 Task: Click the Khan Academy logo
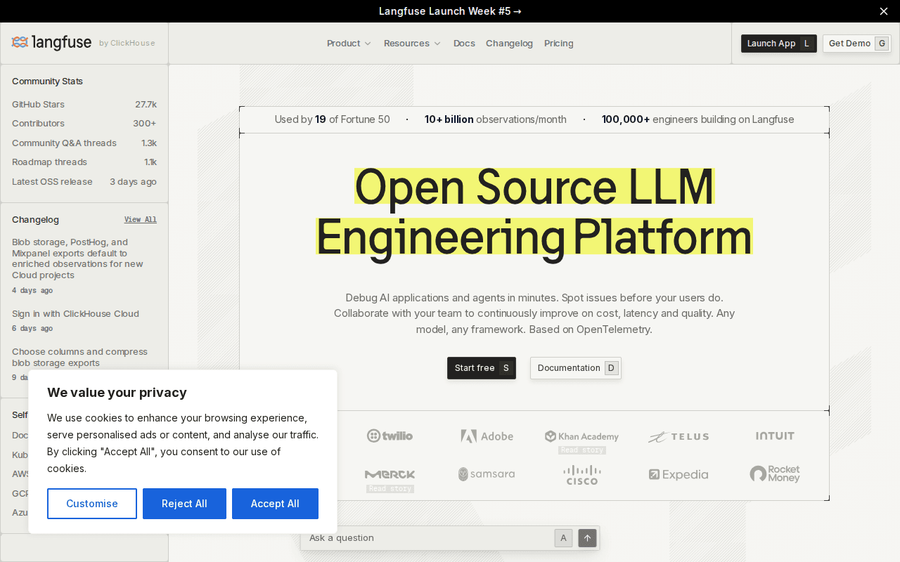(581, 436)
